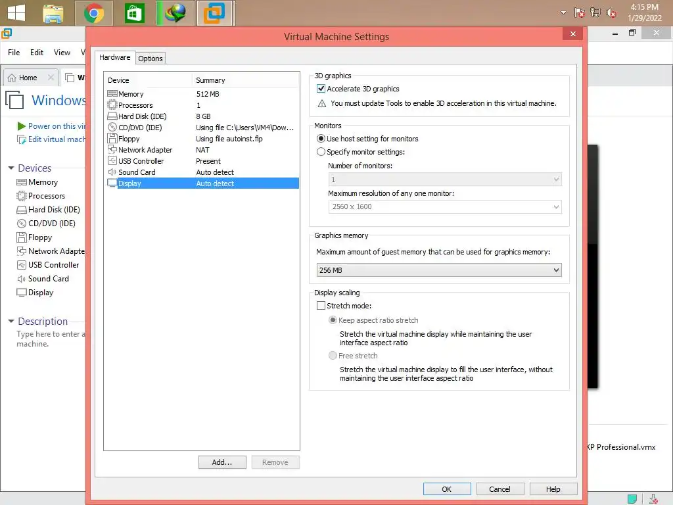Click the Edit virtual machine settings icon
This screenshot has width=673, height=505.
click(22, 139)
